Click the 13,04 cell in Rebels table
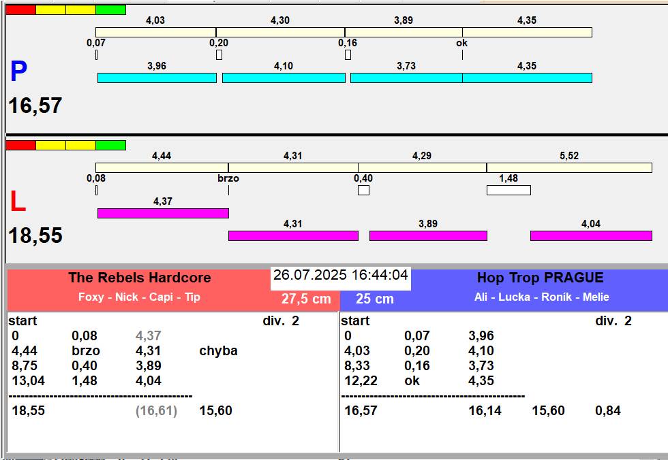 coord(28,380)
